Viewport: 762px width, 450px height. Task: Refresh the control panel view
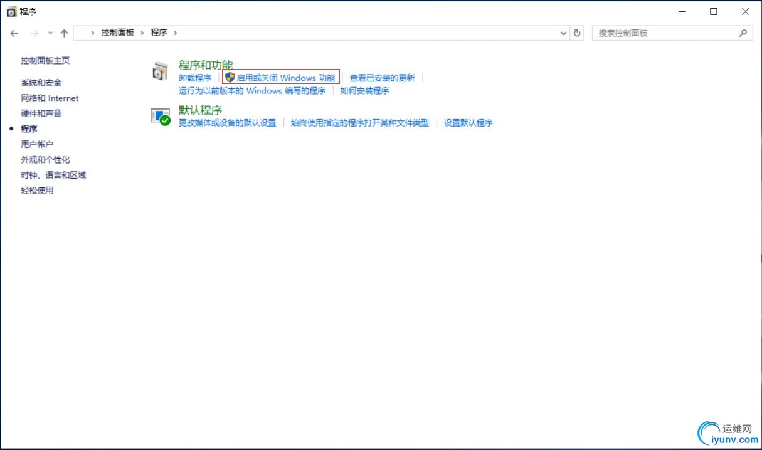[x=578, y=33]
